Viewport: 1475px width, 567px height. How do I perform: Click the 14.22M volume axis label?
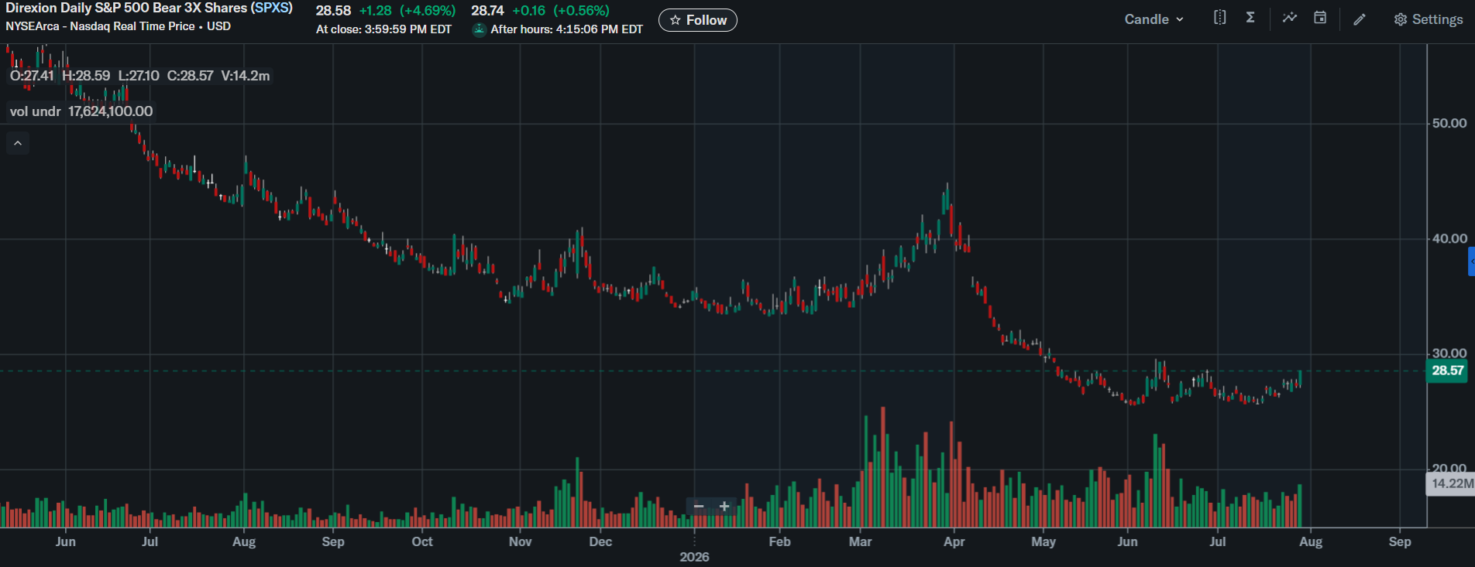[1451, 483]
